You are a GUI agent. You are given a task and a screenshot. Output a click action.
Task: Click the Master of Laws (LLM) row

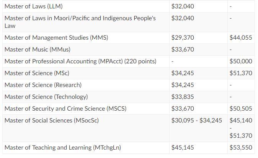[x=129, y=6]
